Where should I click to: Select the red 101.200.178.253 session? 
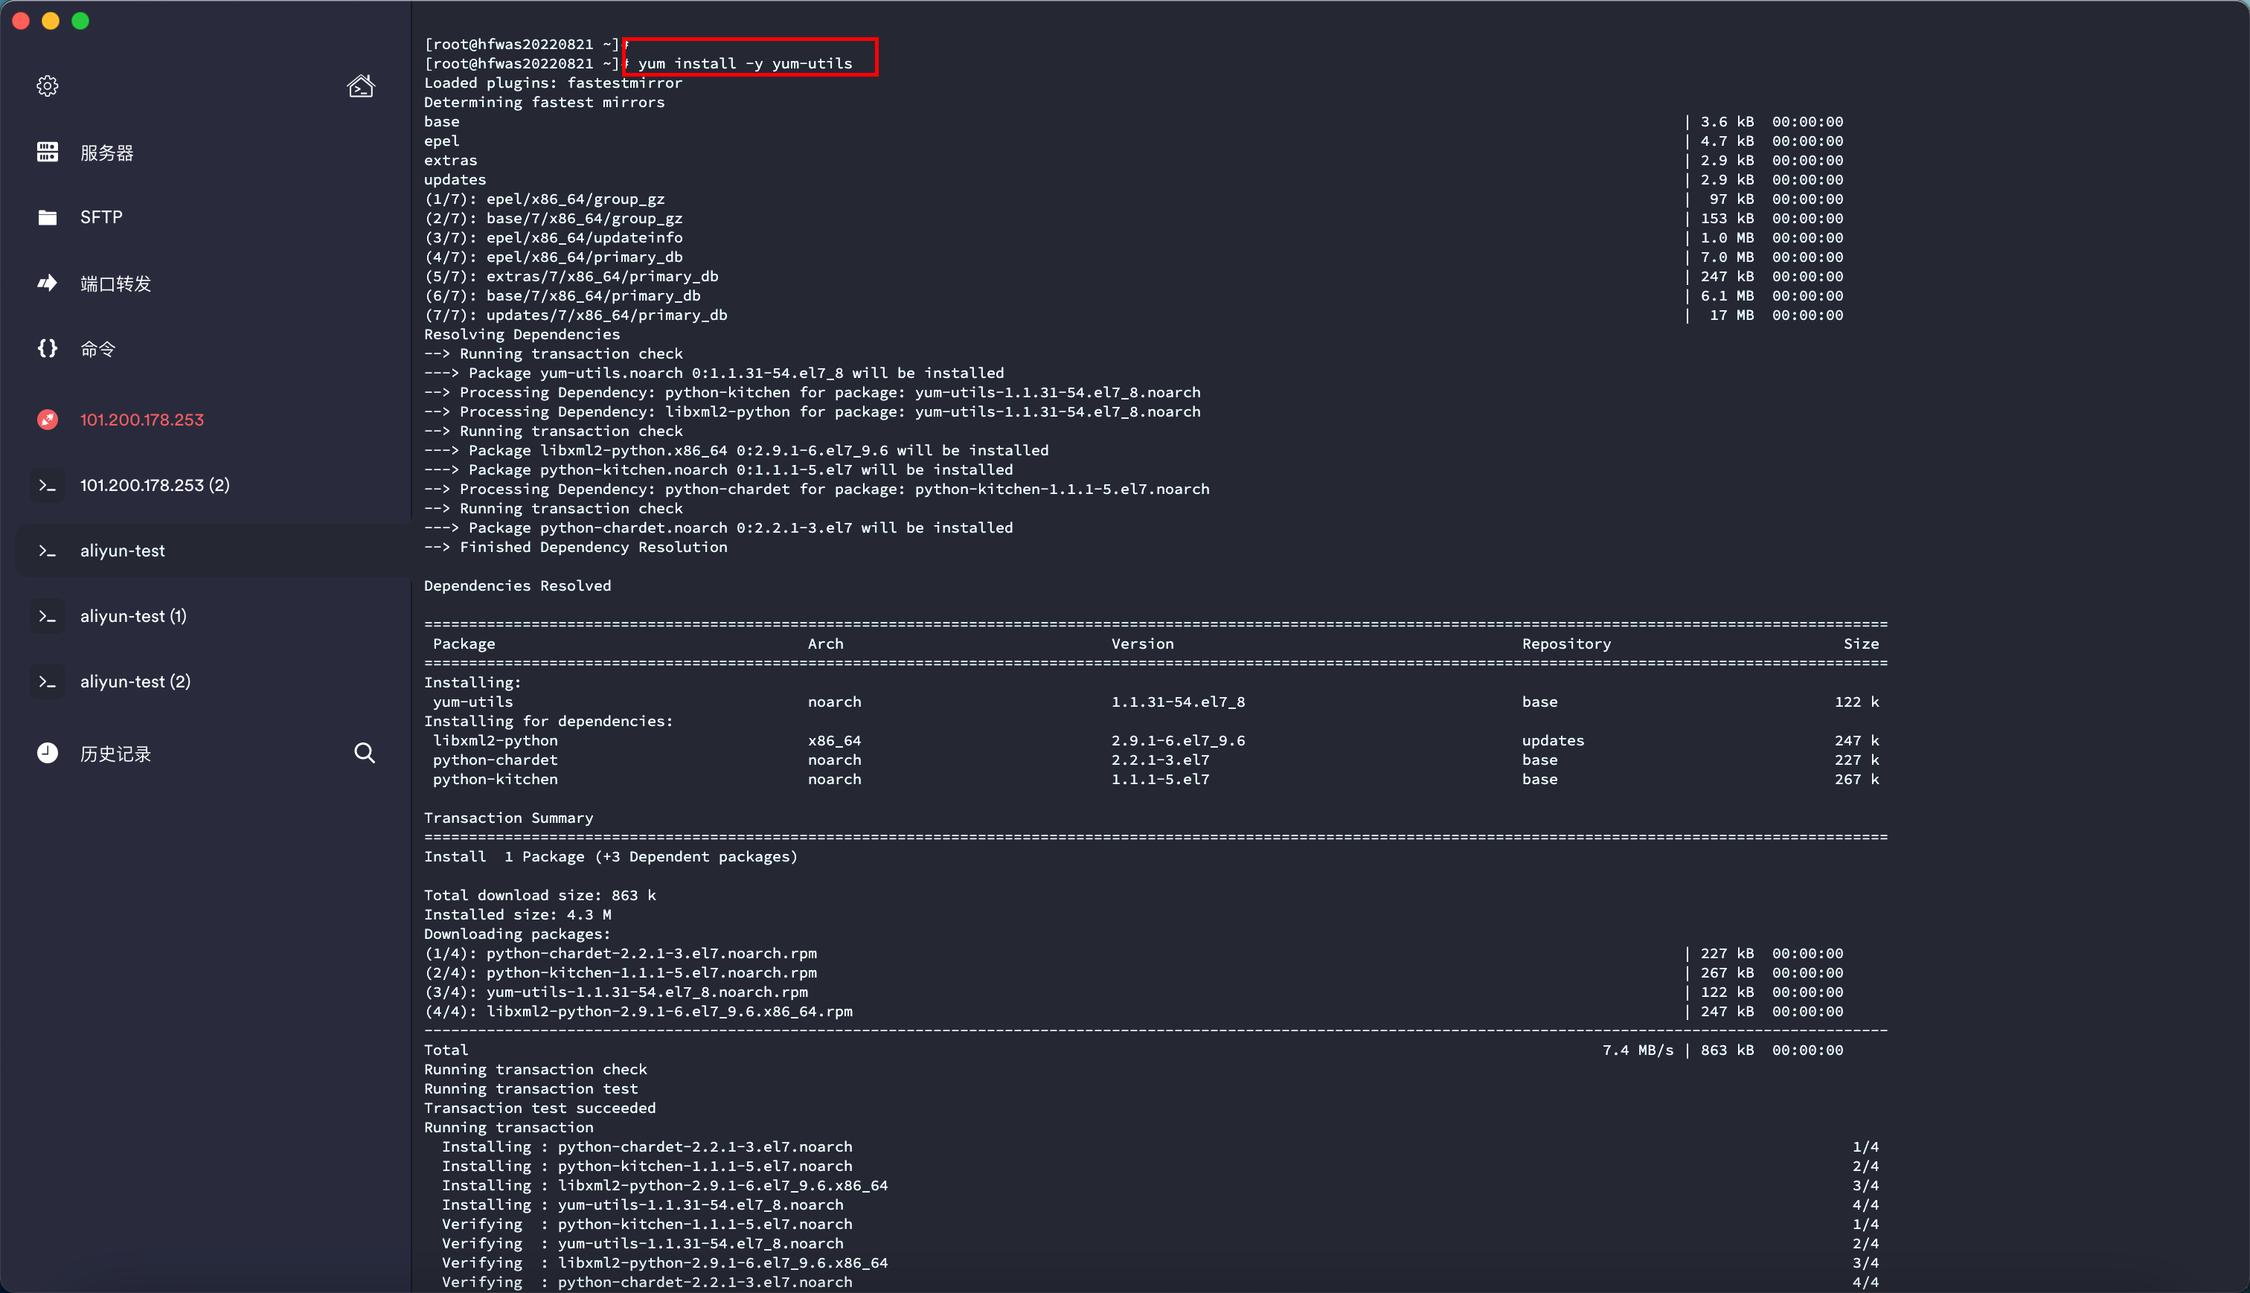tap(142, 419)
